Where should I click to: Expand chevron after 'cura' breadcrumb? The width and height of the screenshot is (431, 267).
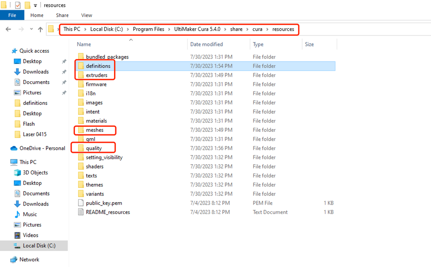click(267, 29)
